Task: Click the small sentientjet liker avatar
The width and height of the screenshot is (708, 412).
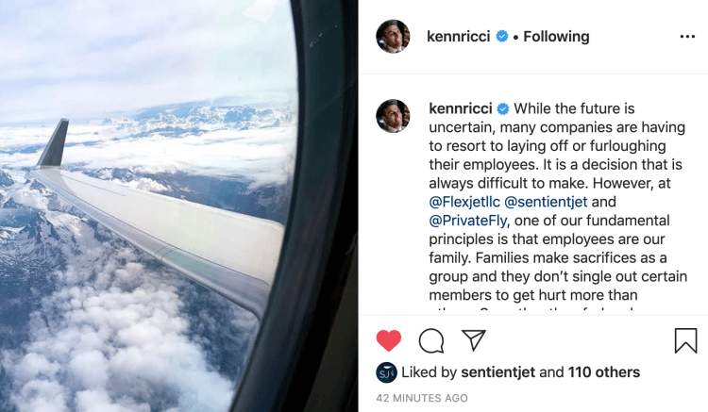Action: (386, 372)
